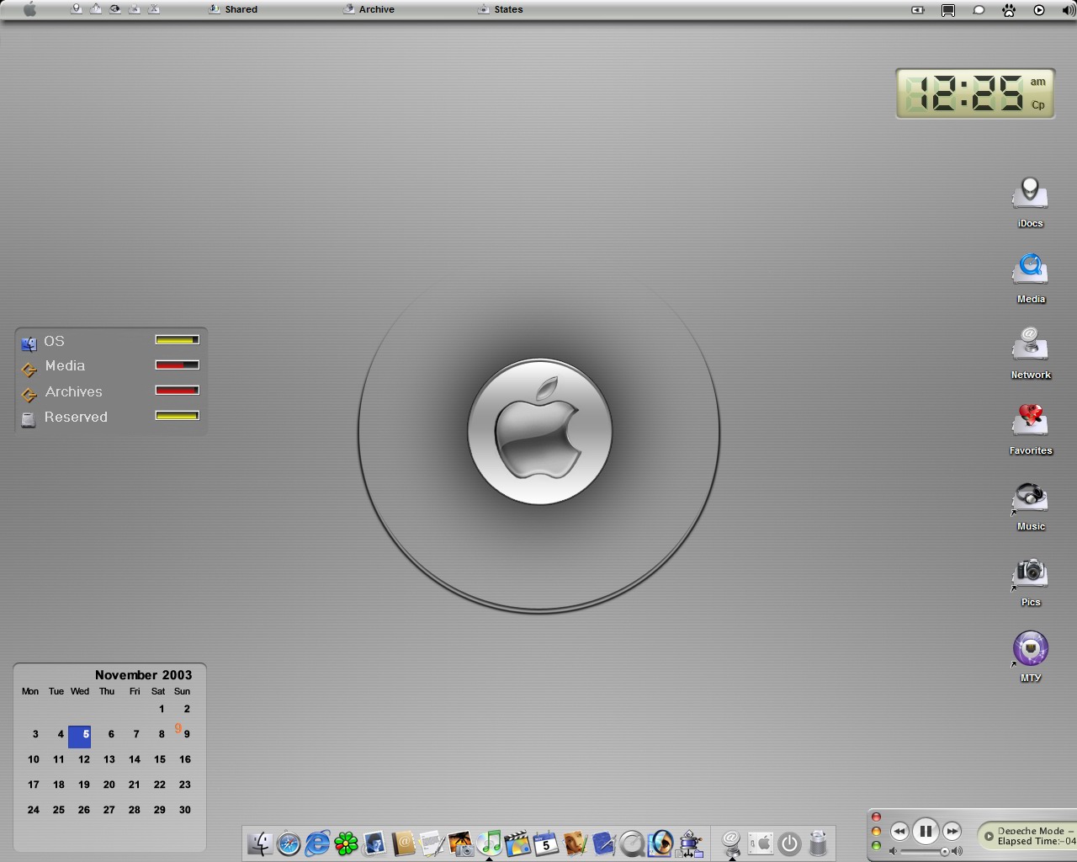Open the portrait-with-pencil dock icon
This screenshot has height=862, width=1077.
click(x=575, y=843)
